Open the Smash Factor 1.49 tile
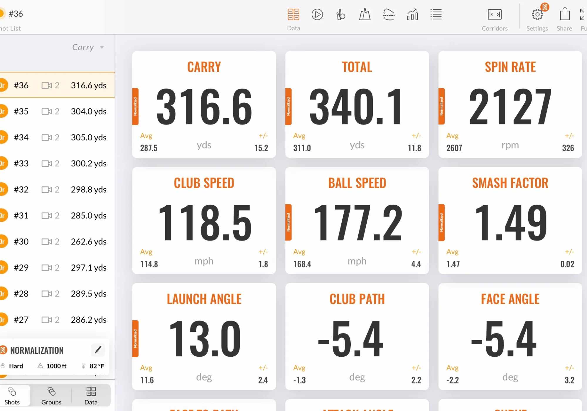 click(510, 220)
